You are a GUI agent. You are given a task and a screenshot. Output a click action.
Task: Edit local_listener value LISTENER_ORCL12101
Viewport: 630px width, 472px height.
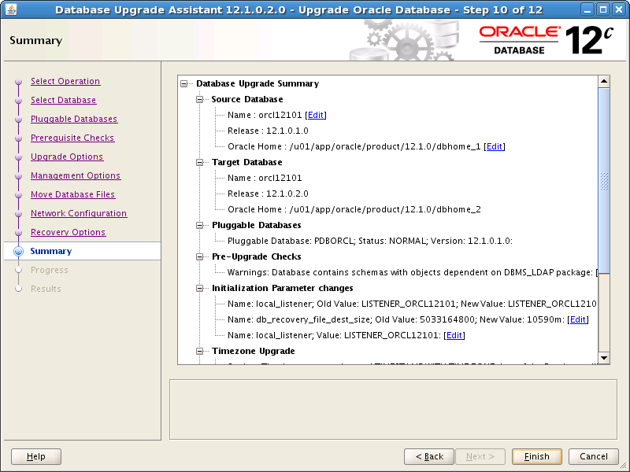pyautogui.click(x=454, y=335)
